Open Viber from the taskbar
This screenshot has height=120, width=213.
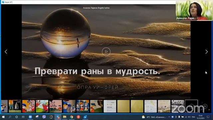click(x=44, y=117)
